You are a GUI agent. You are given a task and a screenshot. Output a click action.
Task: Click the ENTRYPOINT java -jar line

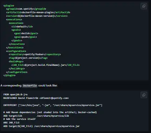[x=53, y=105]
